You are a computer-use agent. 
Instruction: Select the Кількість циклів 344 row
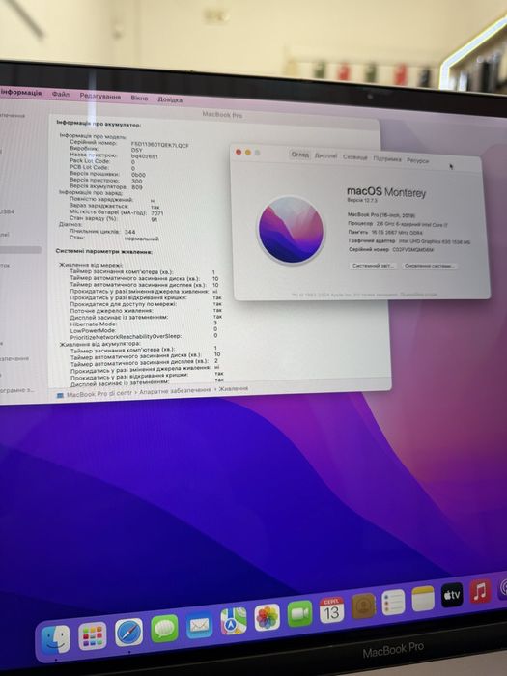coord(102,232)
